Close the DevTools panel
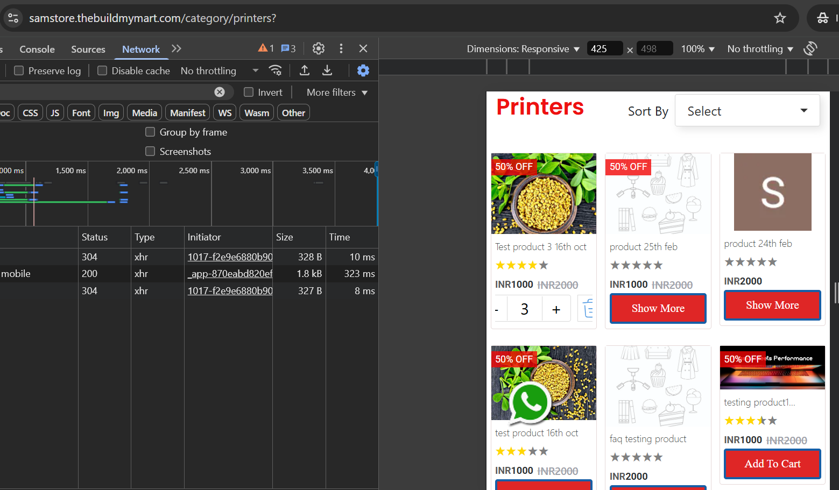Image resolution: width=839 pixels, height=490 pixels. point(363,48)
